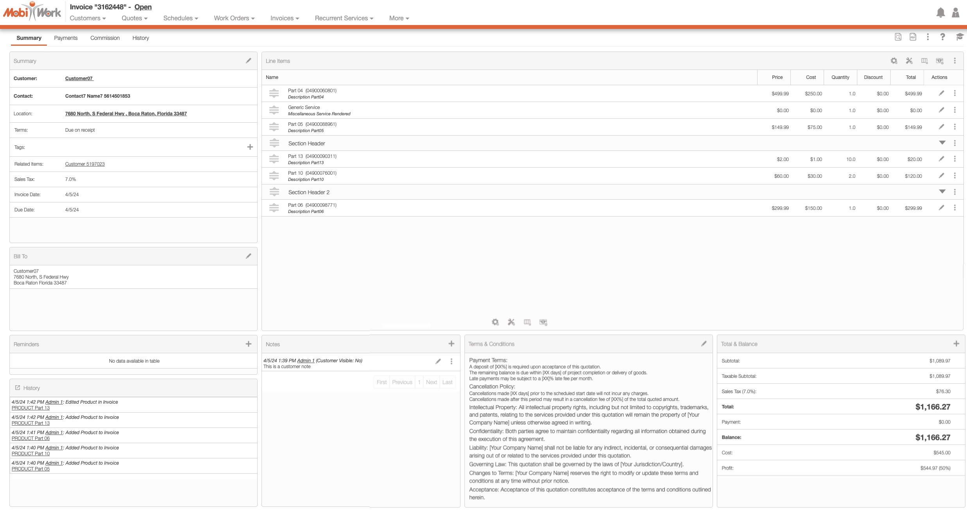The width and height of the screenshot is (967, 526).
Task: Add a tag with the plus icon
Action: point(250,147)
